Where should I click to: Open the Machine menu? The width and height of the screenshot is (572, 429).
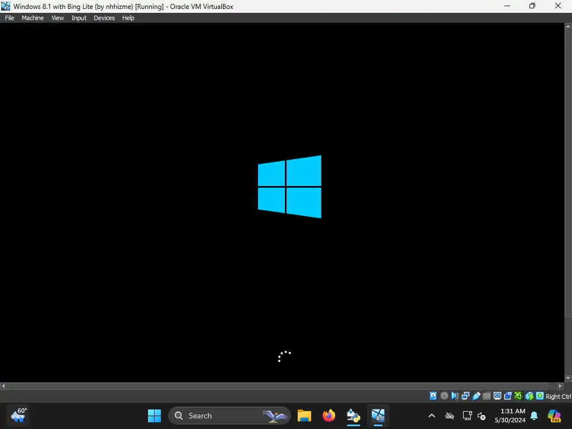(x=32, y=18)
